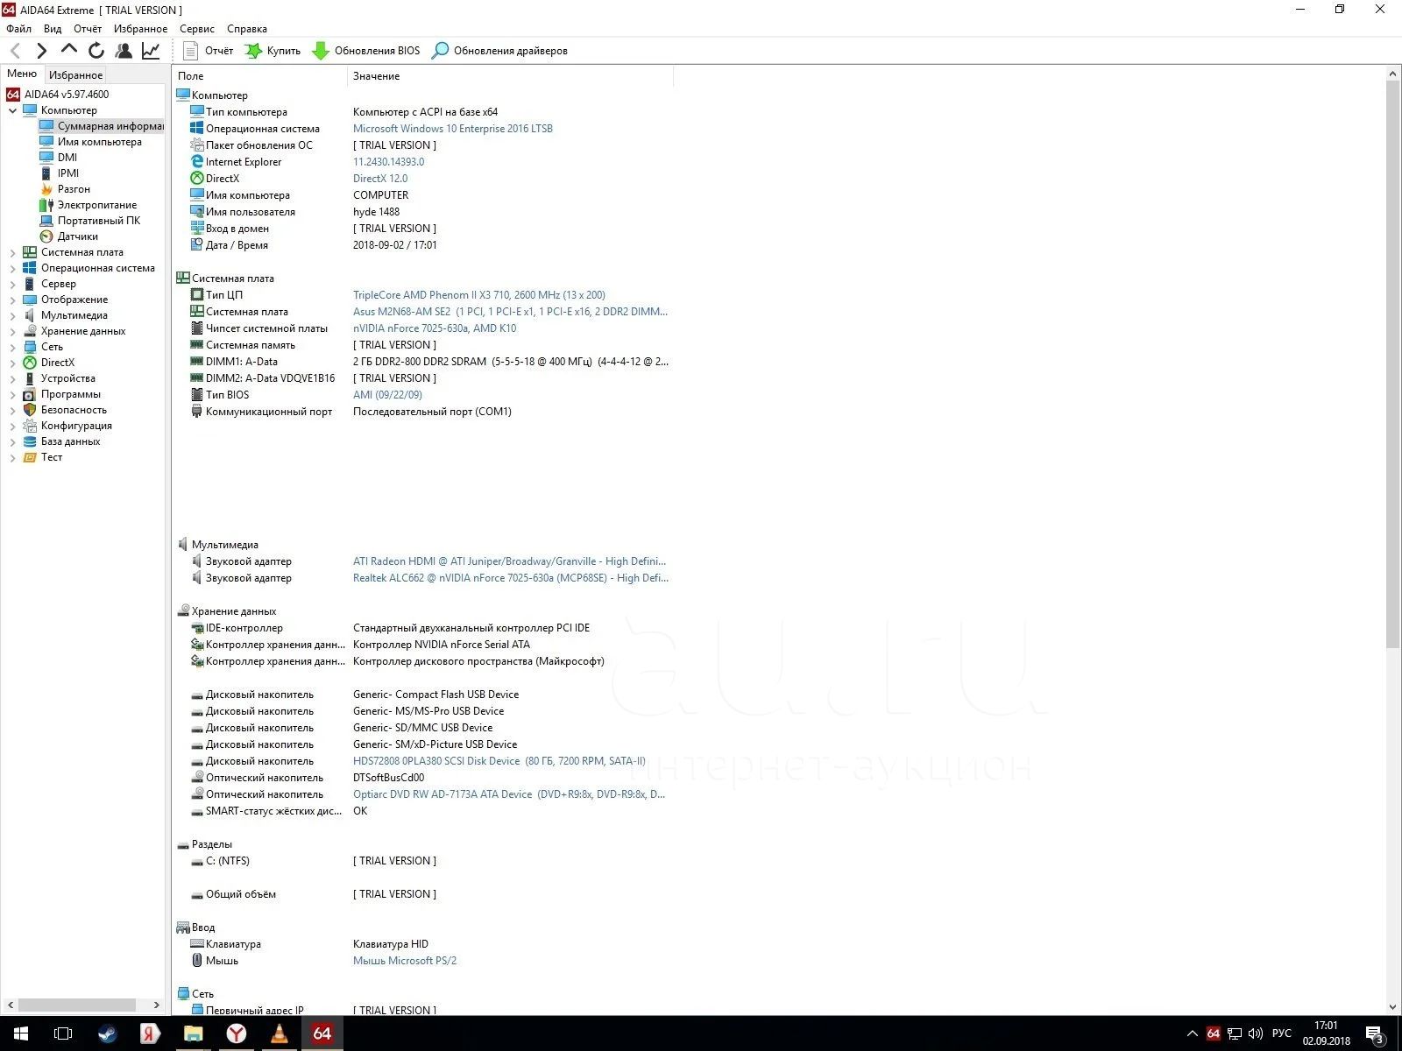Open the Отчёт menu in the menu bar
The width and height of the screenshot is (1402, 1051).
(88, 29)
